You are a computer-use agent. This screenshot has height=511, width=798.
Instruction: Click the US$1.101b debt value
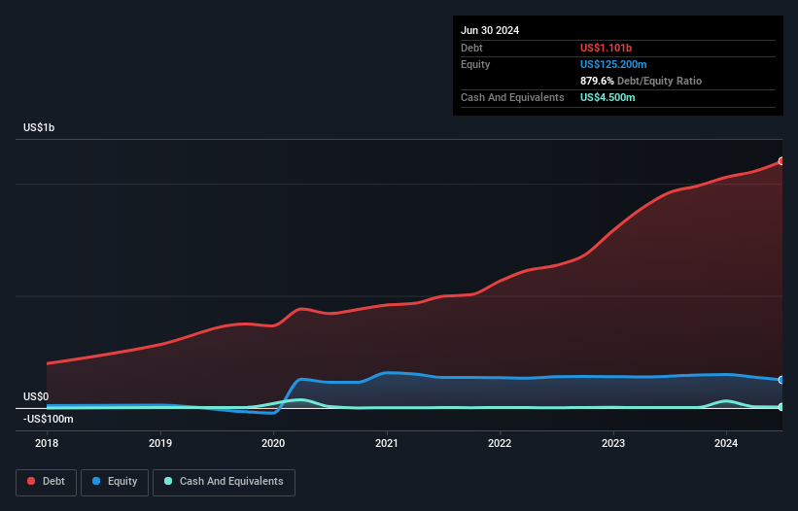tap(606, 48)
